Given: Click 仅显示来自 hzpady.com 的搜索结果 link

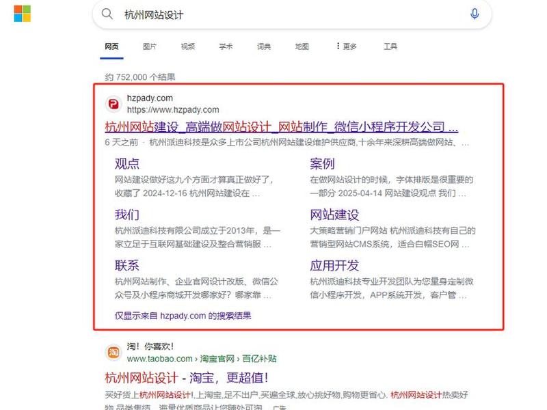Looking at the screenshot, I should click(x=183, y=316).
